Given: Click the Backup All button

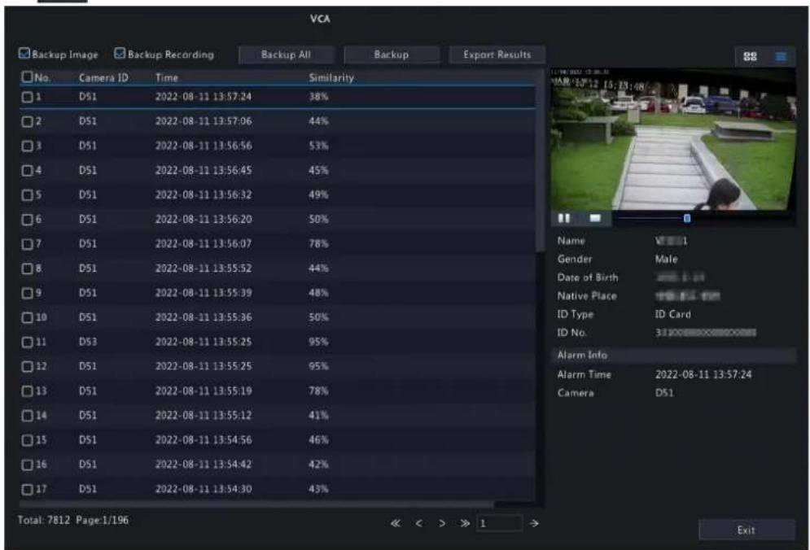Looking at the screenshot, I should pyautogui.click(x=287, y=55).
